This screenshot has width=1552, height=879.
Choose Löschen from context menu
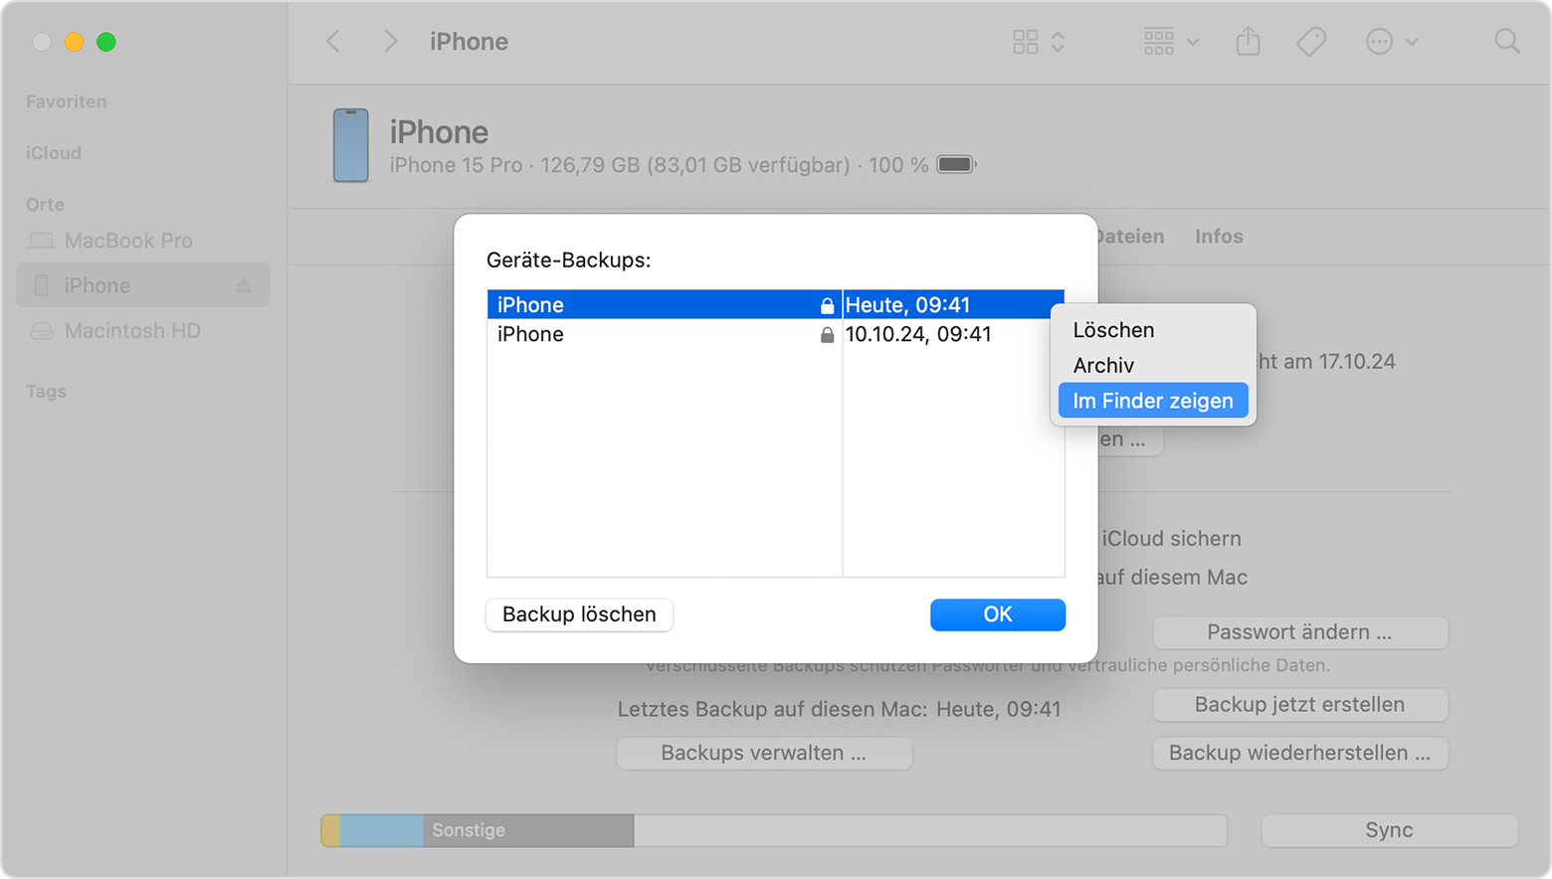tap(1153, 330)
